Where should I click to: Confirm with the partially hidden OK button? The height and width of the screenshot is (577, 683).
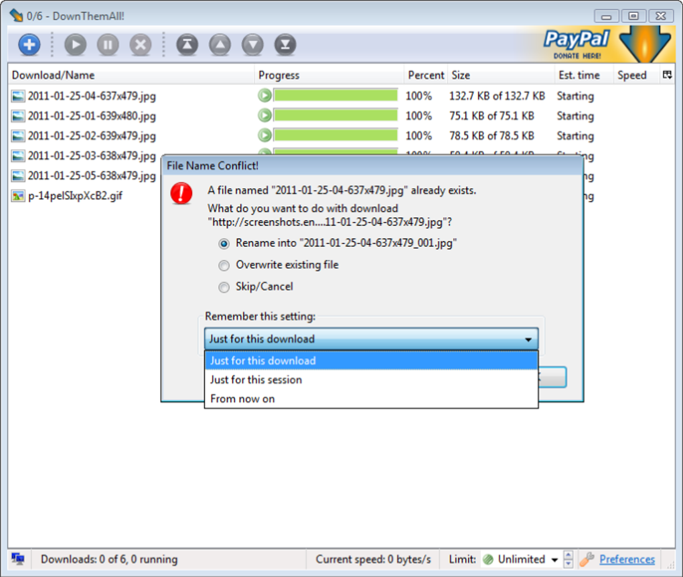click(x=552, y=377)
